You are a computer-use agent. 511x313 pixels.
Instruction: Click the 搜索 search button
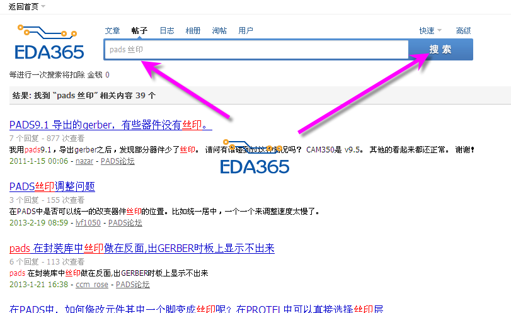(440, 50)
